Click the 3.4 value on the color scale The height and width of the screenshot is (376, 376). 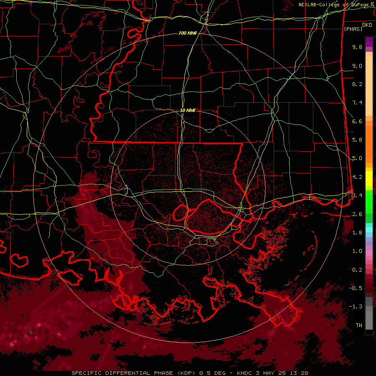tap(357, 196)
